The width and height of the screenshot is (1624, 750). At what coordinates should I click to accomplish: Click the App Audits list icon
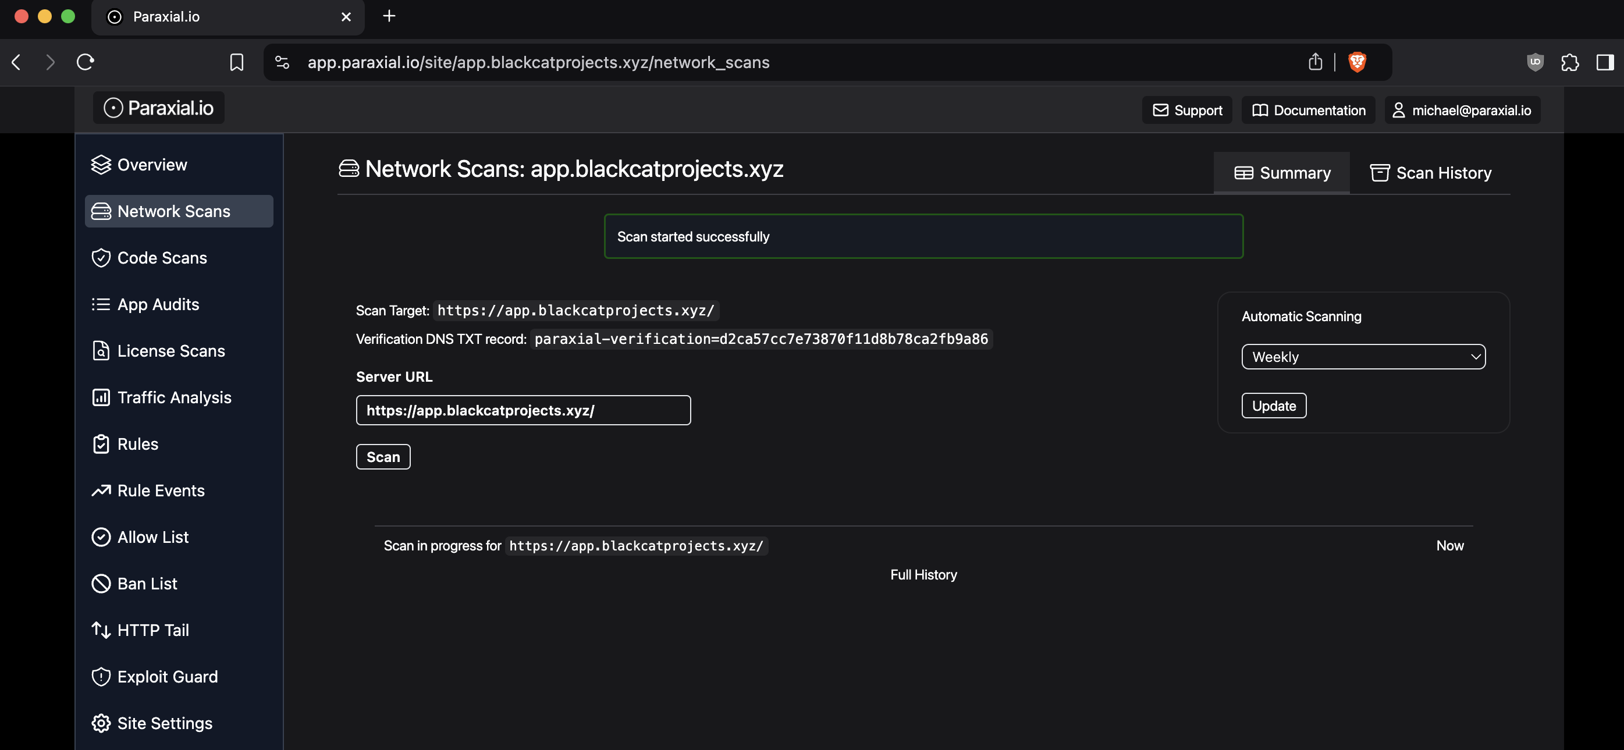pyautogui.click(x=101, y=304)
